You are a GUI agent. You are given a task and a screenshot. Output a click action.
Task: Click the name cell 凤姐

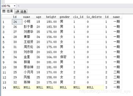(29, 77)
